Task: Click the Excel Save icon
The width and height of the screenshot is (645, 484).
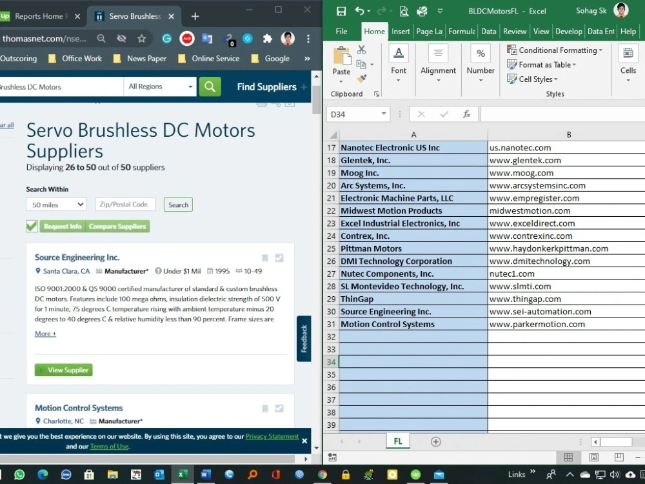Action: (341, 11)
